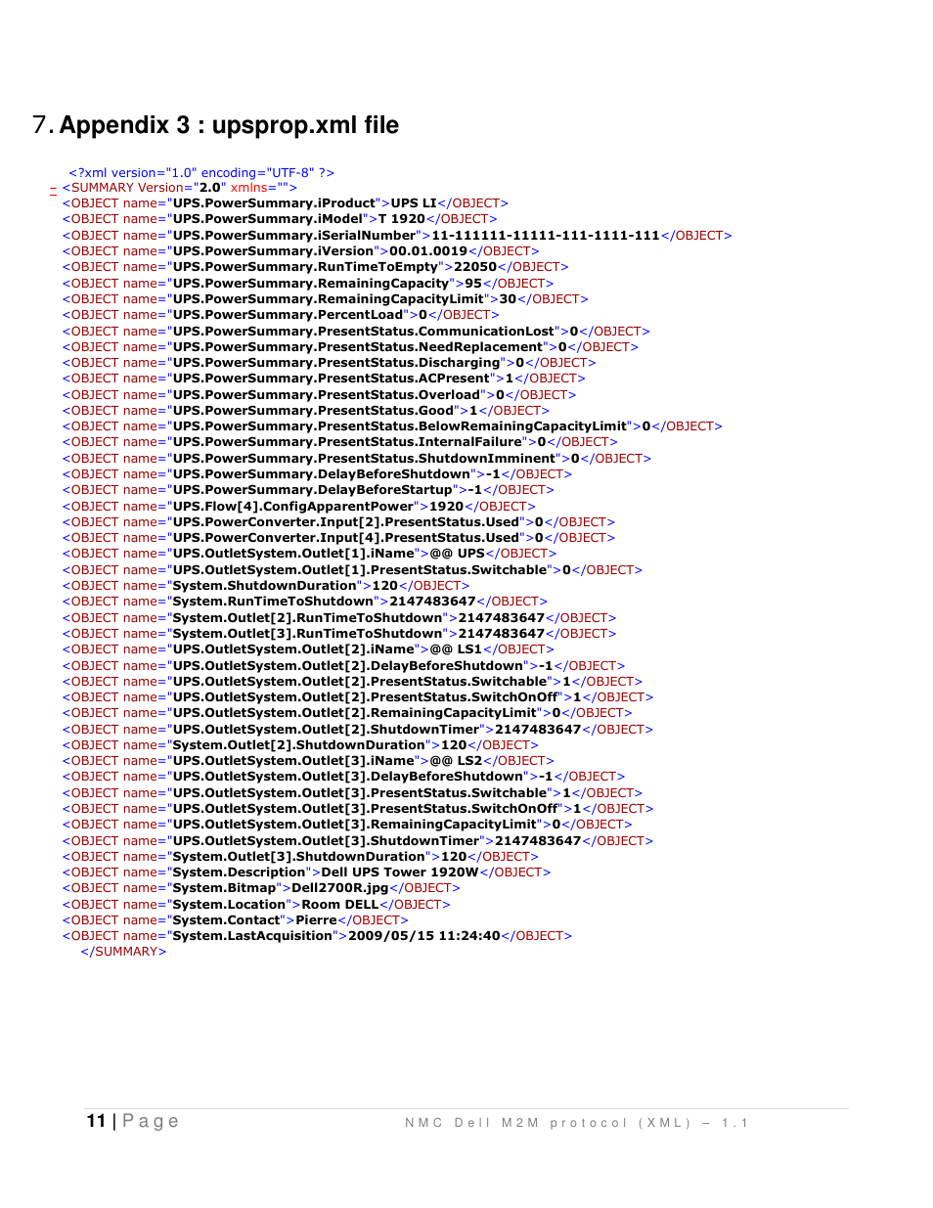
Task: Select the SUMMARY Version="2.0" opening tag
Action: (x=180, y=188)
